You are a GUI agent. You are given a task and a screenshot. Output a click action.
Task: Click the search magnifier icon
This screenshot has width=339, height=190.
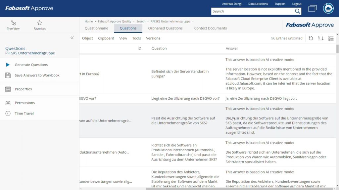(x=298, y=11)
